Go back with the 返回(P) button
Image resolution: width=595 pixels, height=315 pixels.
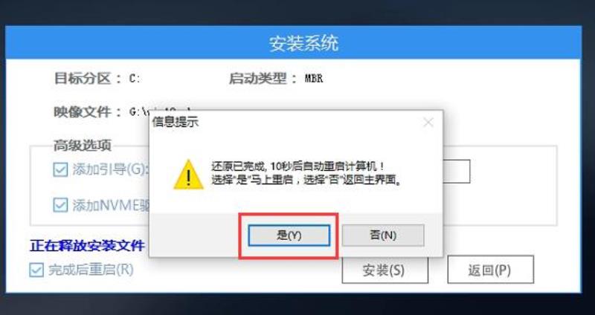point(490,270)
